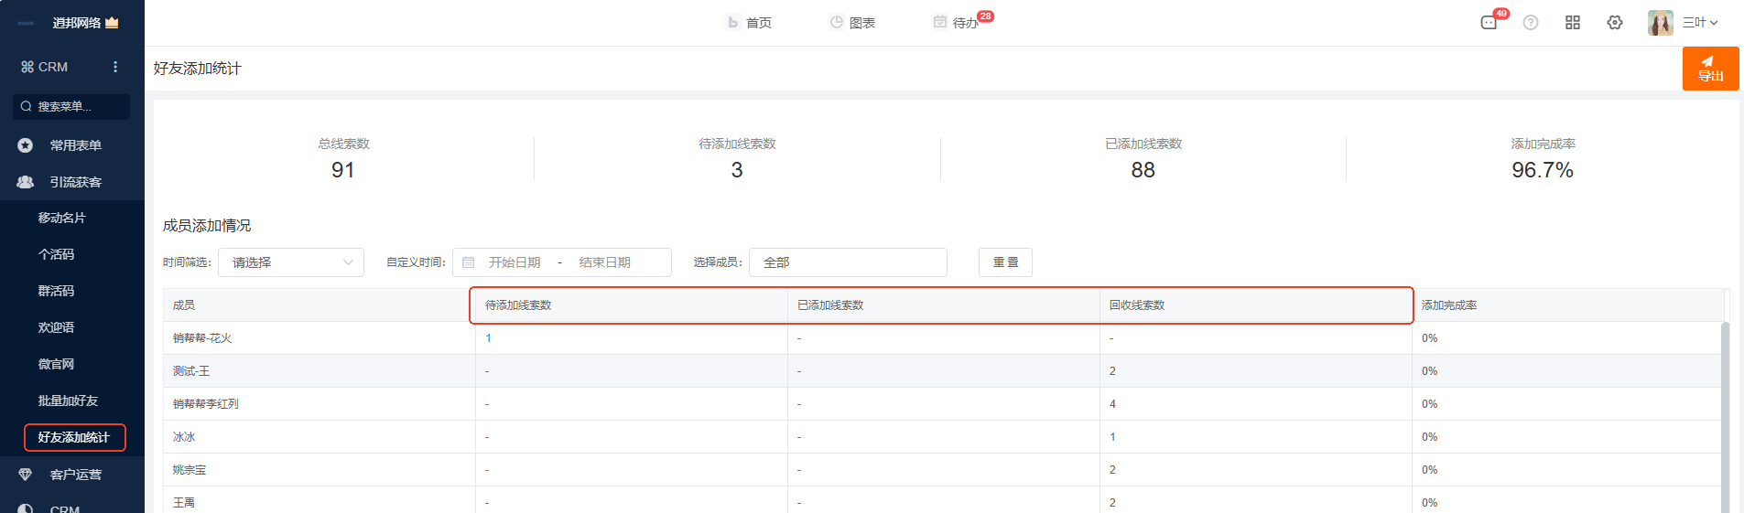Click the calendar icon in date range
Image resolution: width=1744 pixels, height=513 pixels.
469,262
